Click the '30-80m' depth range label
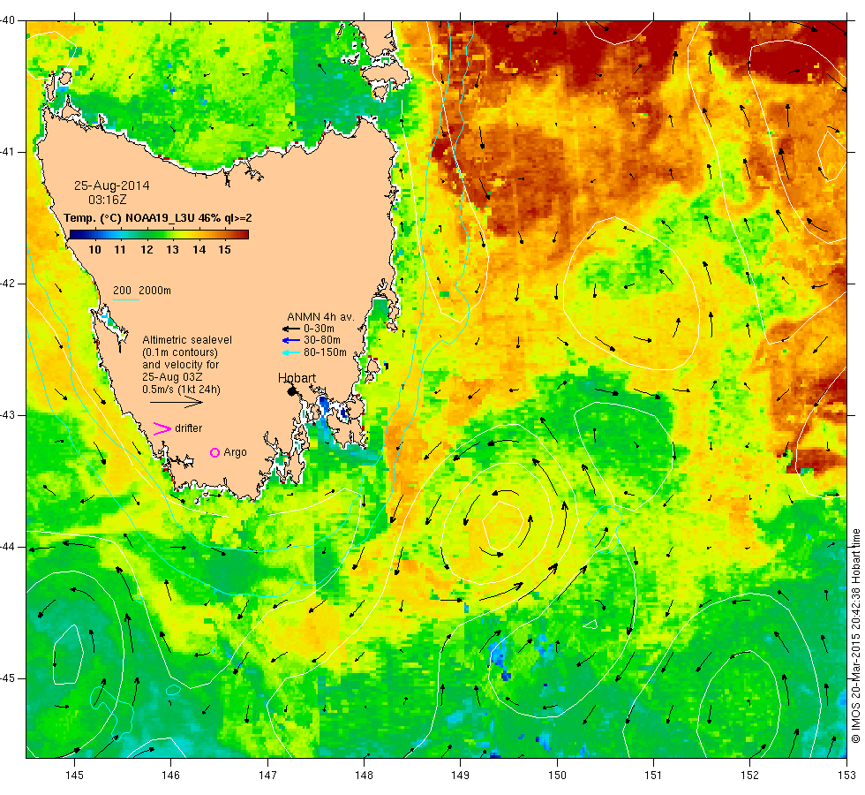Image resolution: width=865 pixels, height=795 pixels. coord(322,340)
